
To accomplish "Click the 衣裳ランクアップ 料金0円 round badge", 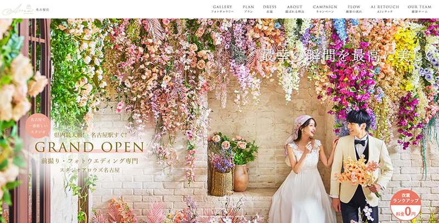I will 406,206.
